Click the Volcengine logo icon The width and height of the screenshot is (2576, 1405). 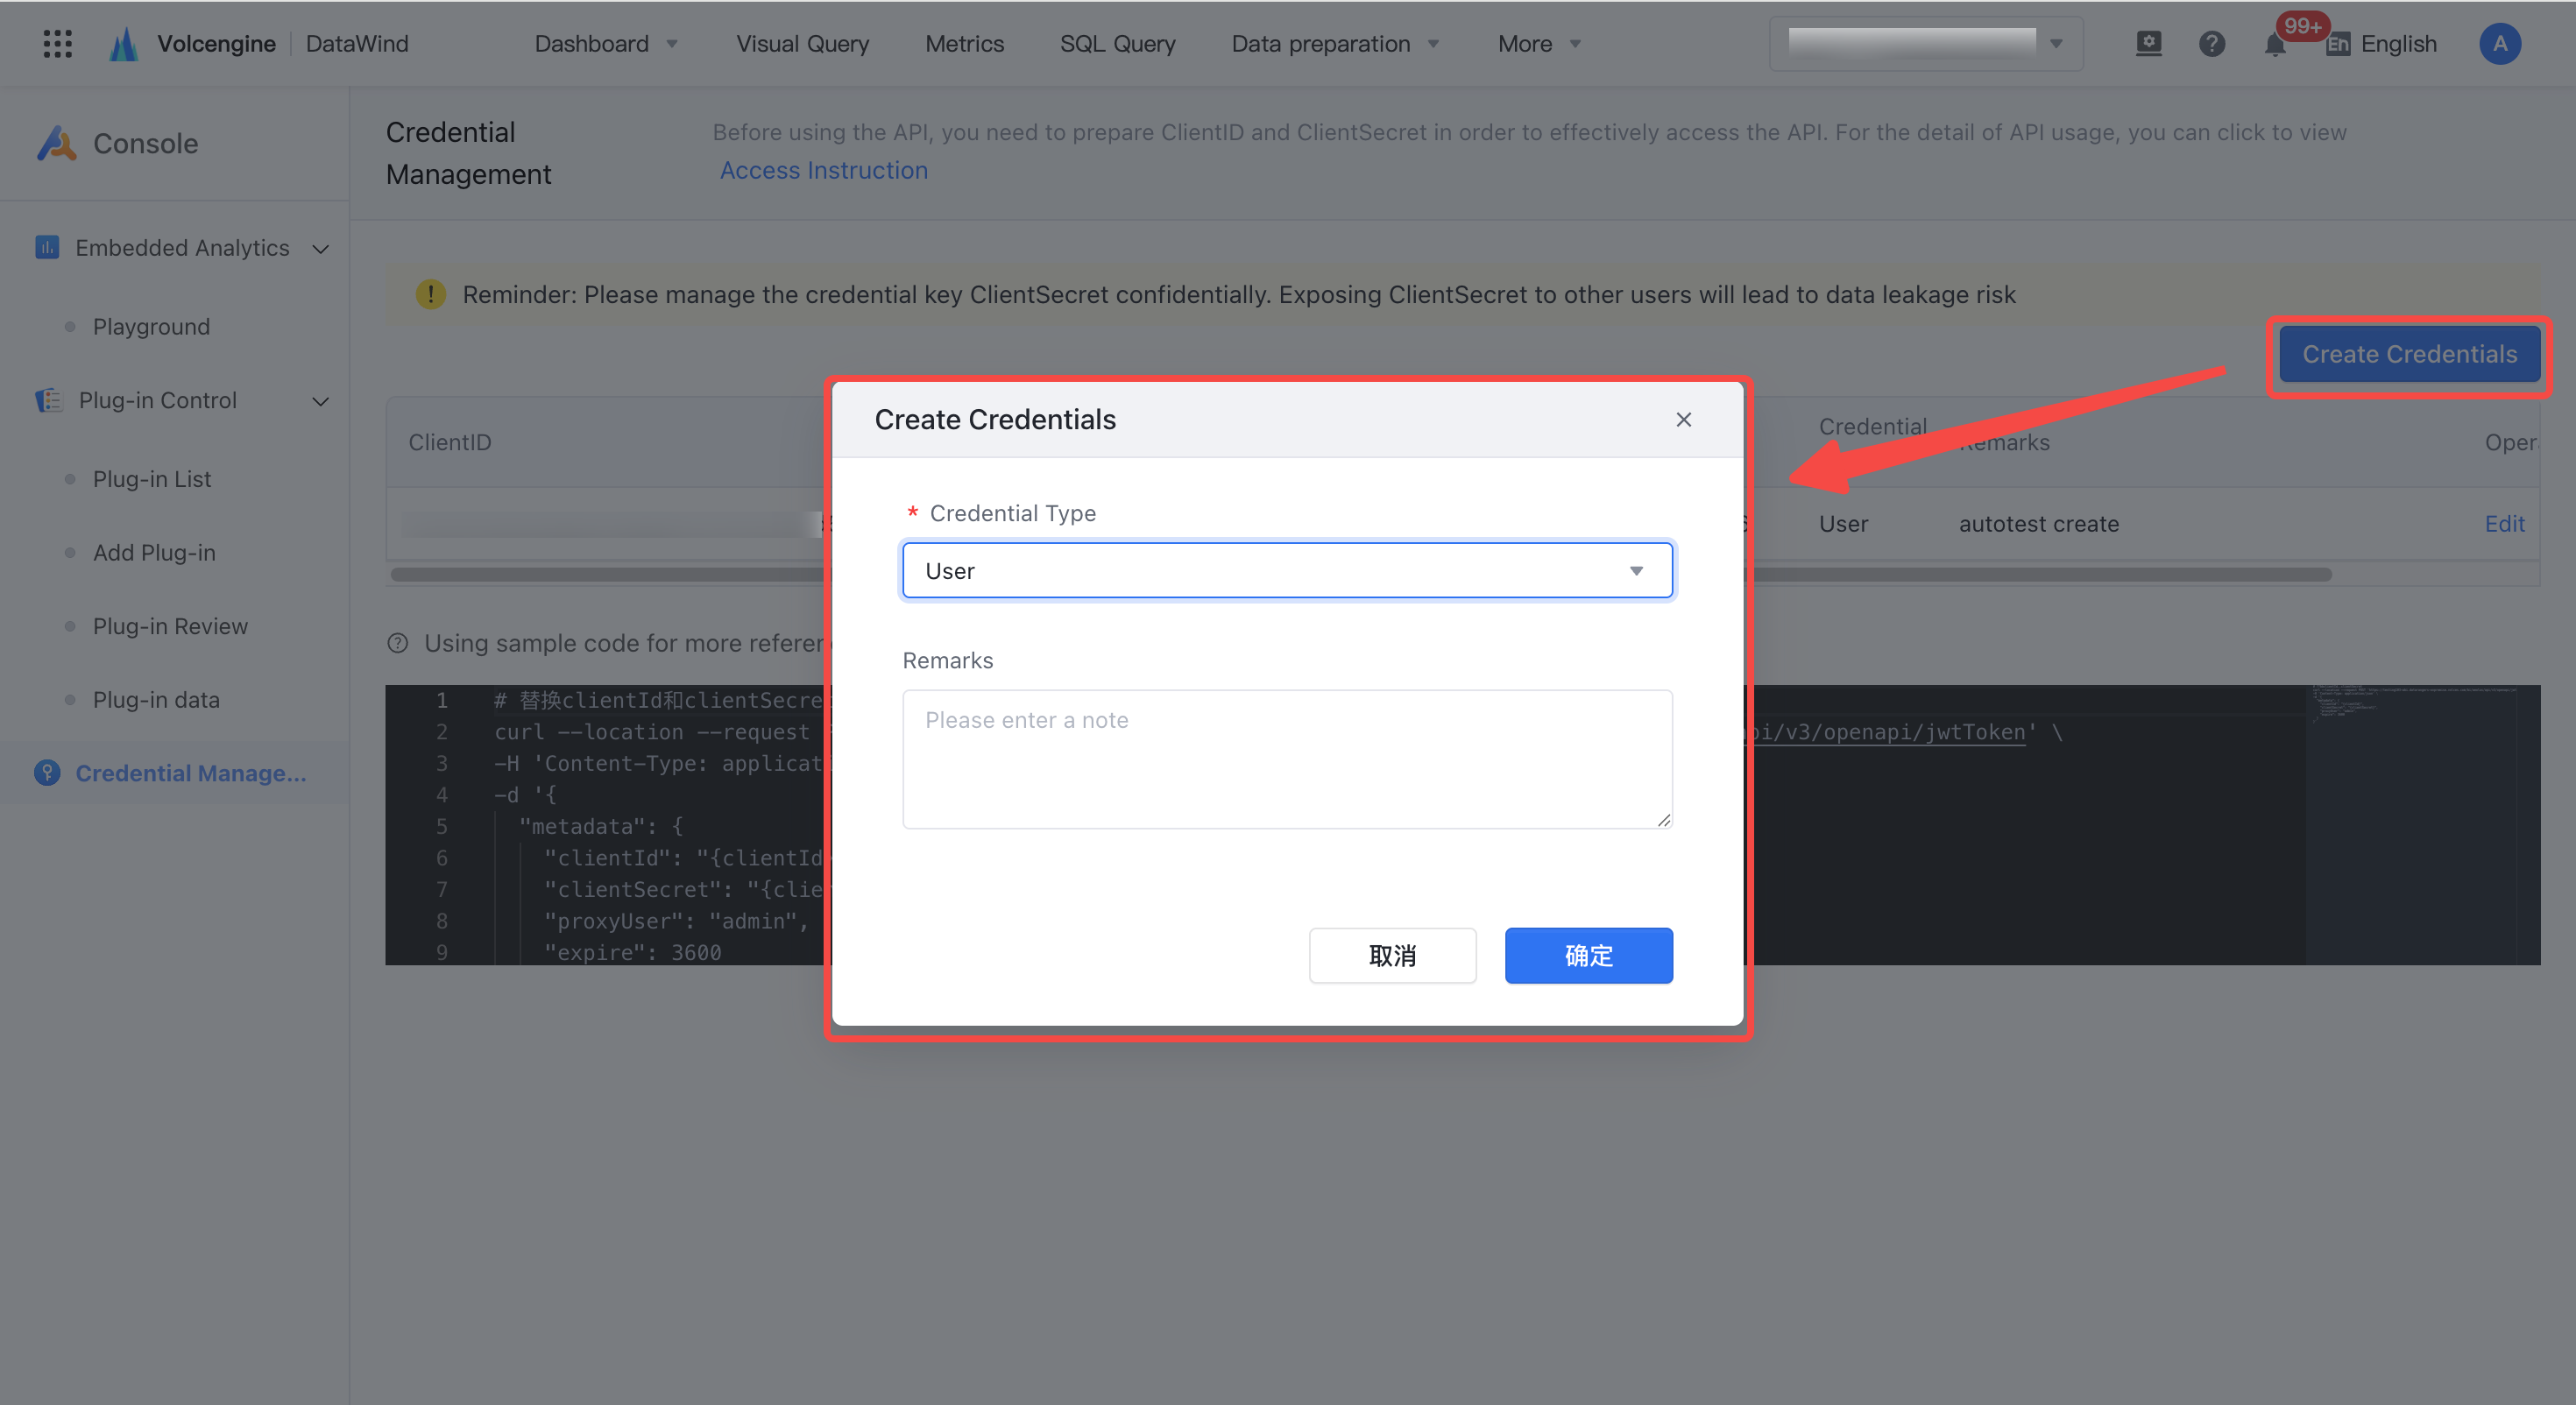point(123,43)
